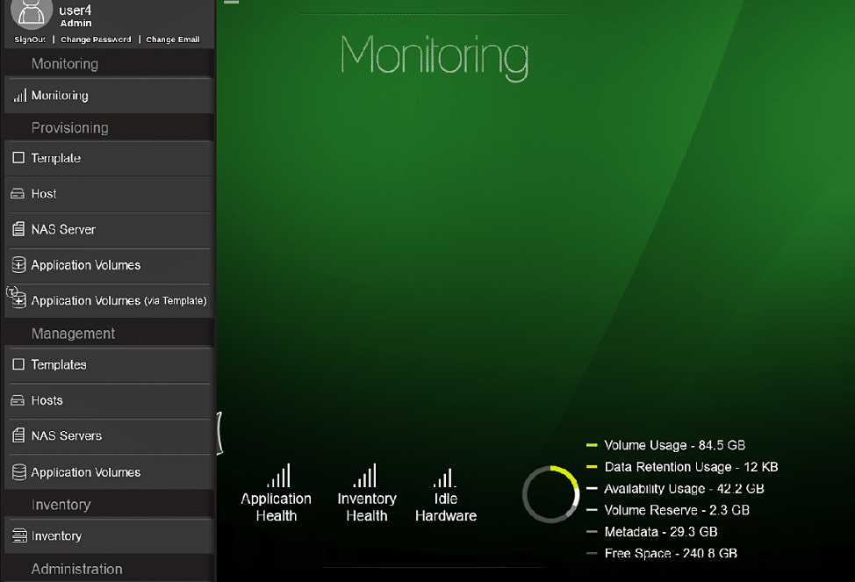Screen dimensions: 855x582
Task: Click the Application Volumes add-database icon
Action: pos(18,264)
